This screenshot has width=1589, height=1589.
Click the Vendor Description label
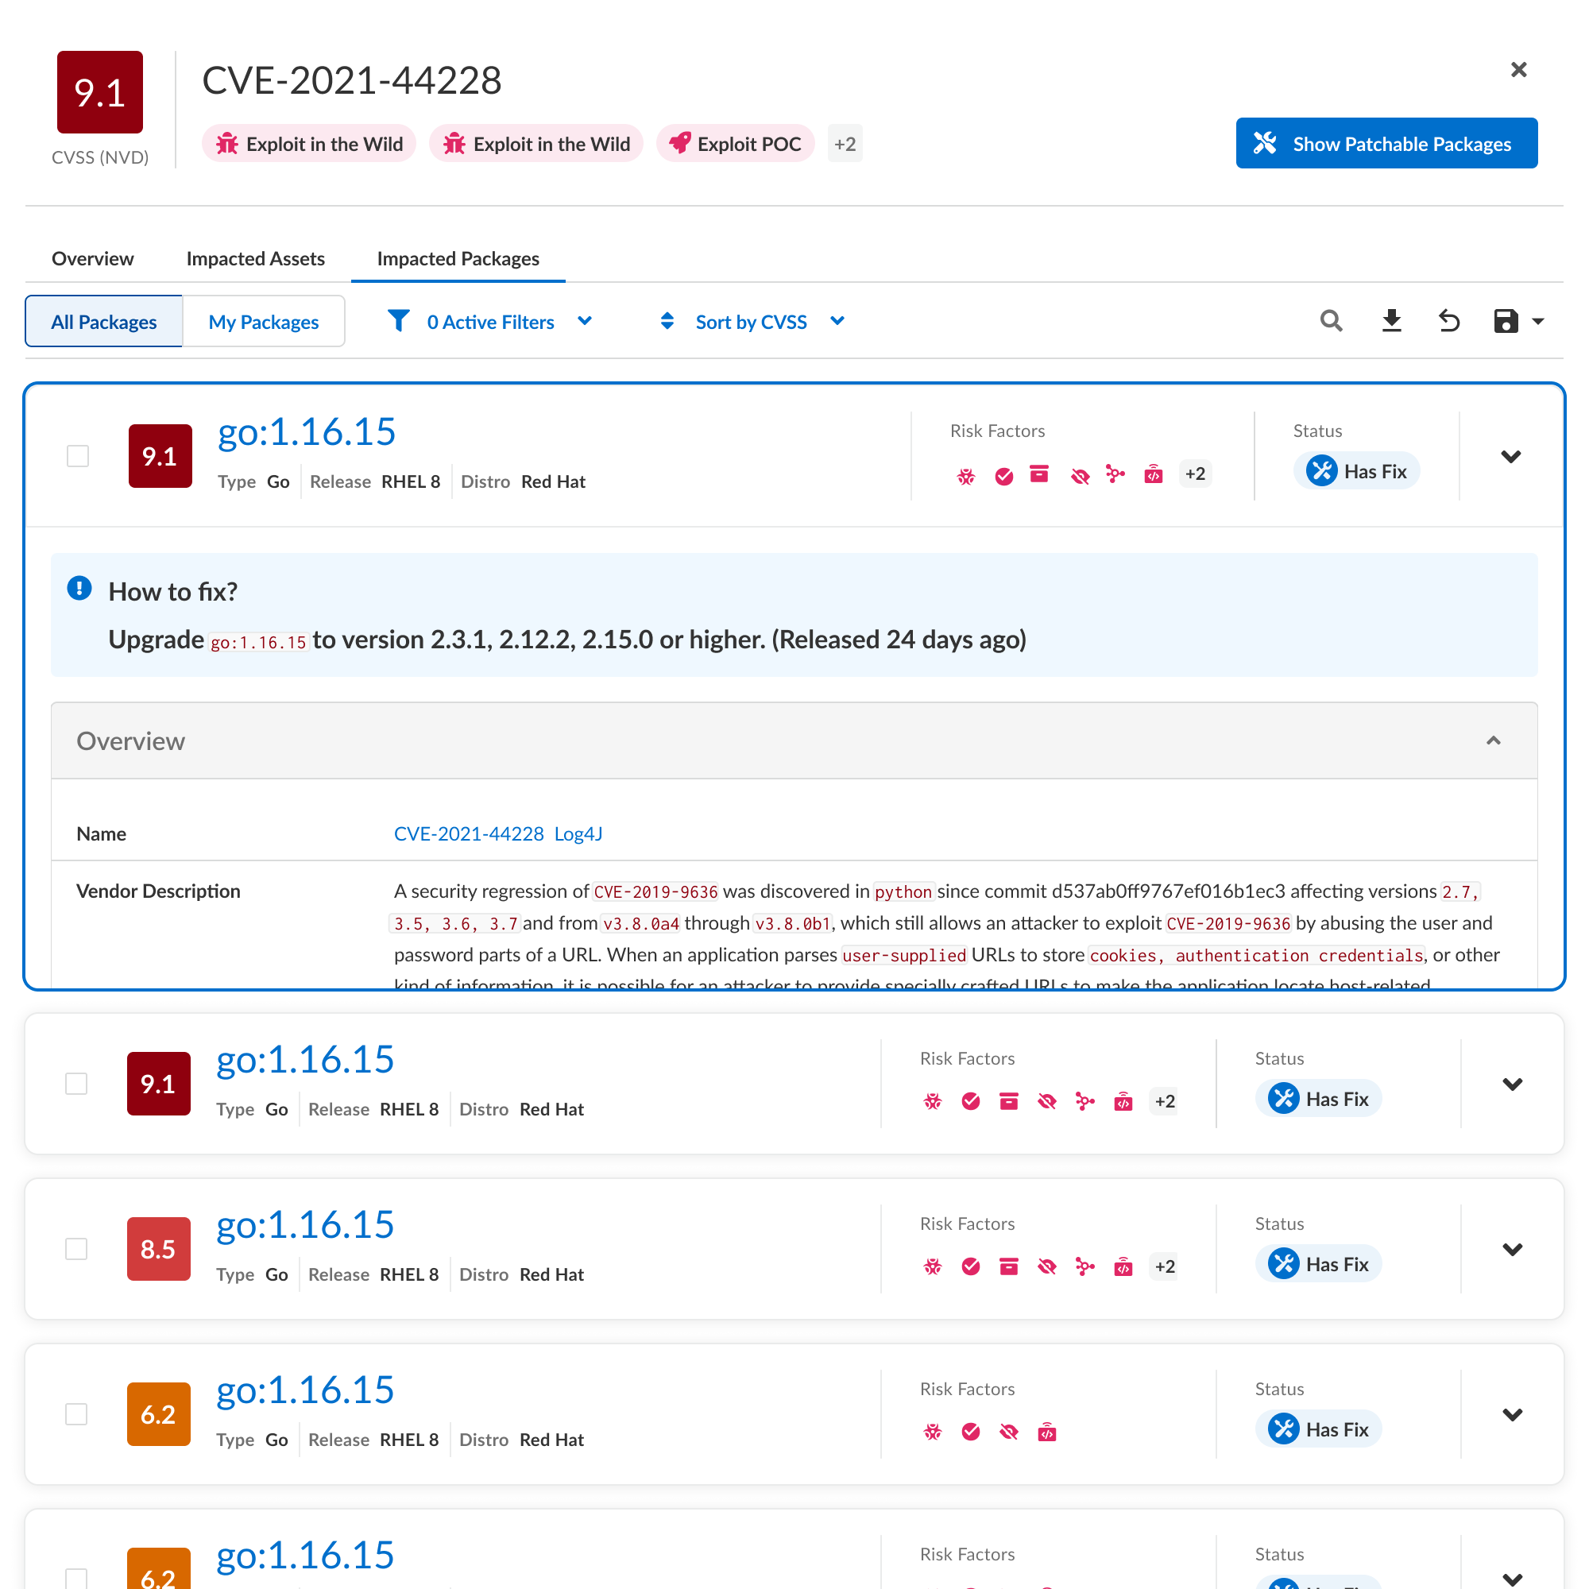(x=158, y=891)
